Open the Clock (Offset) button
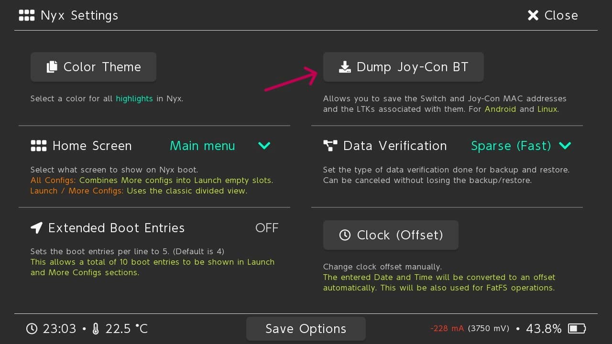Screen dimensions: 612x344 click(x=391, y=235)
